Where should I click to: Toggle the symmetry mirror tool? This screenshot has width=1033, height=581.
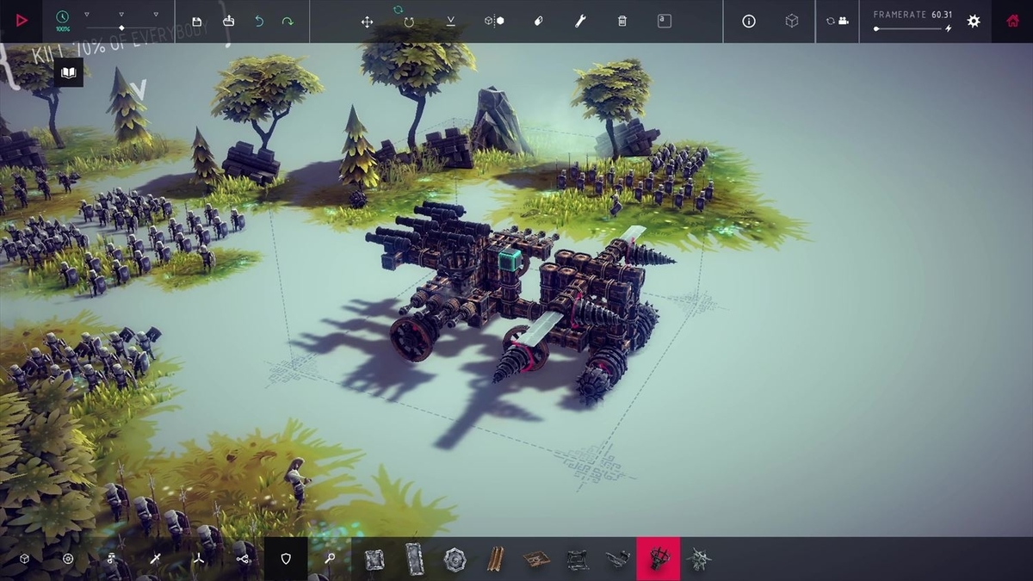point(494,22)
